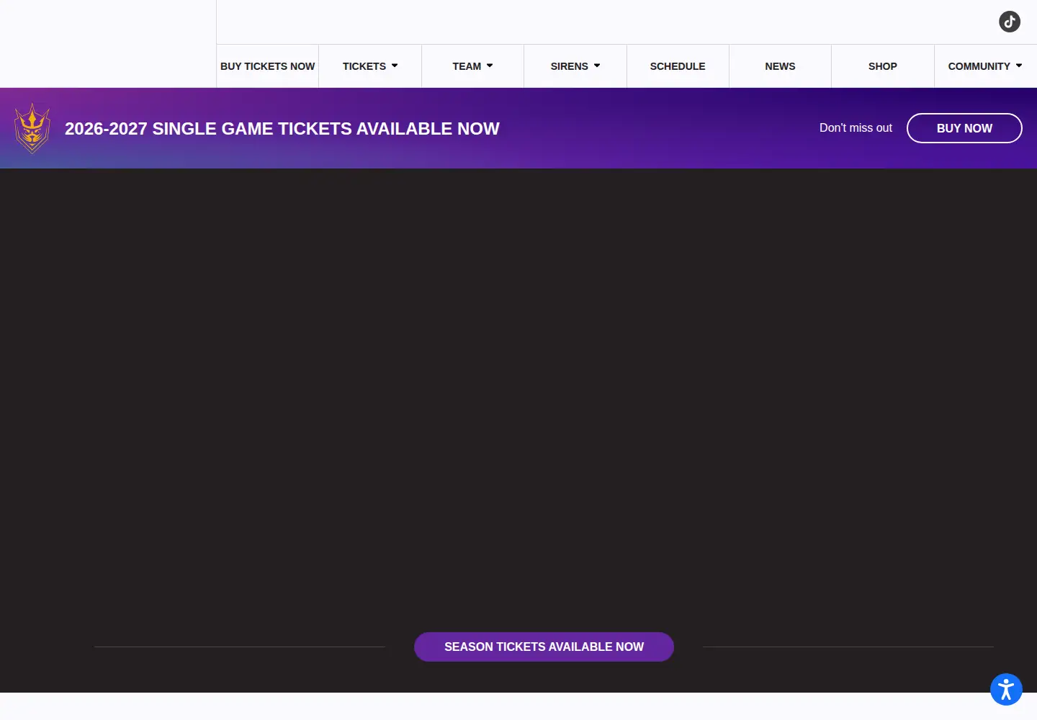Expand the Tickets dropdown menu
1037x720 pixels.
click(x=370, y=66)
